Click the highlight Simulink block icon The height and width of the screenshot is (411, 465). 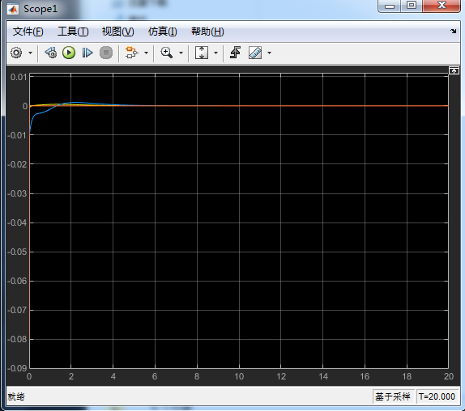[131, 53]
